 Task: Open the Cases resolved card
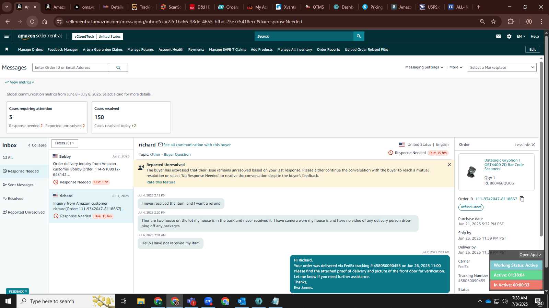pyautogui.click(x=131, y=117)
